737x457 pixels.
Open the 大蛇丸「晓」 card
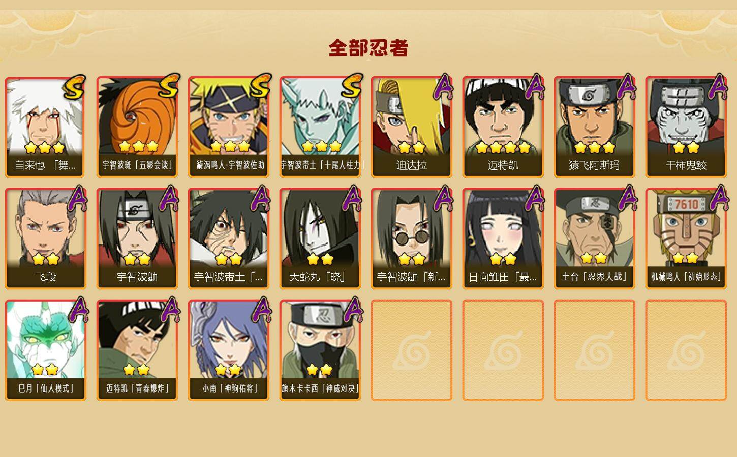click(x=320, y=239)
